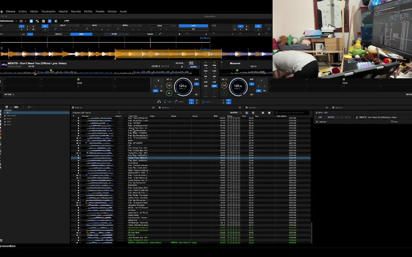Click the BPM - KEY panel edit icon
412x257 pixels.
[x=317, y=113]
